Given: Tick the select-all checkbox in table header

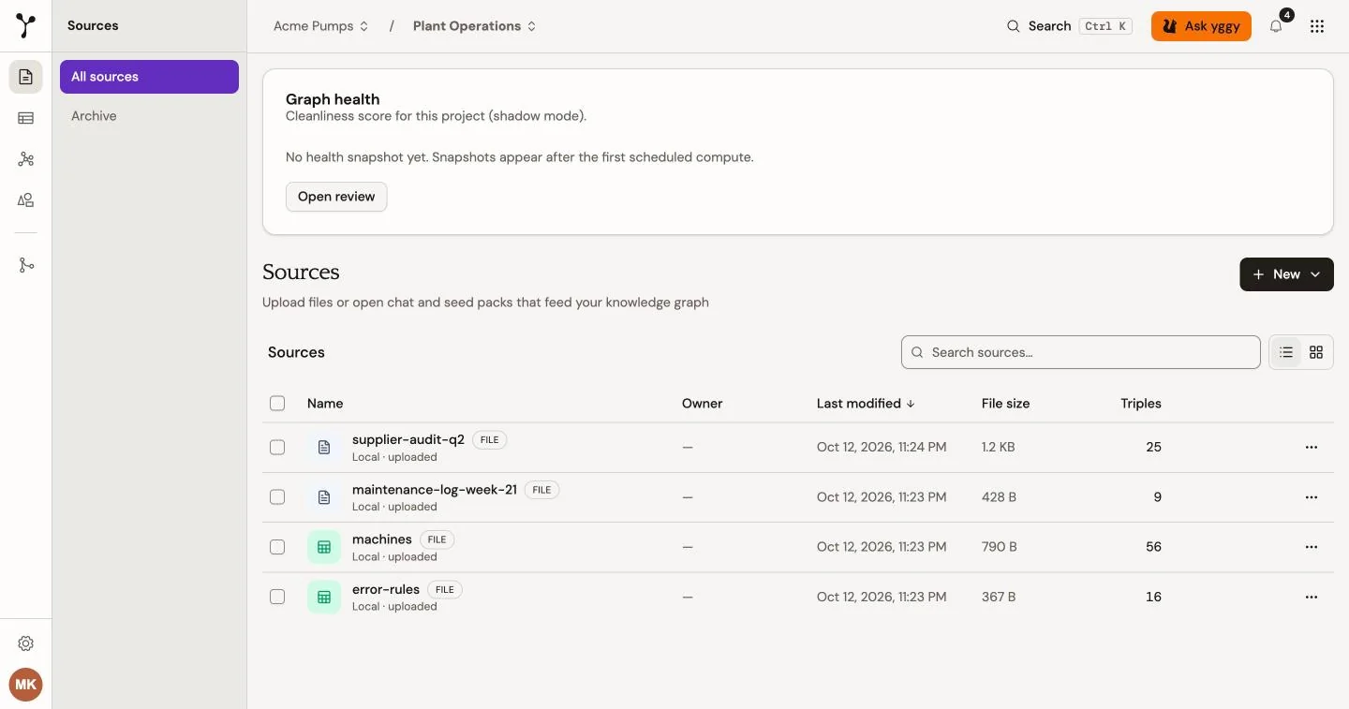Looking at the screenshot, I should pos(277,404).
